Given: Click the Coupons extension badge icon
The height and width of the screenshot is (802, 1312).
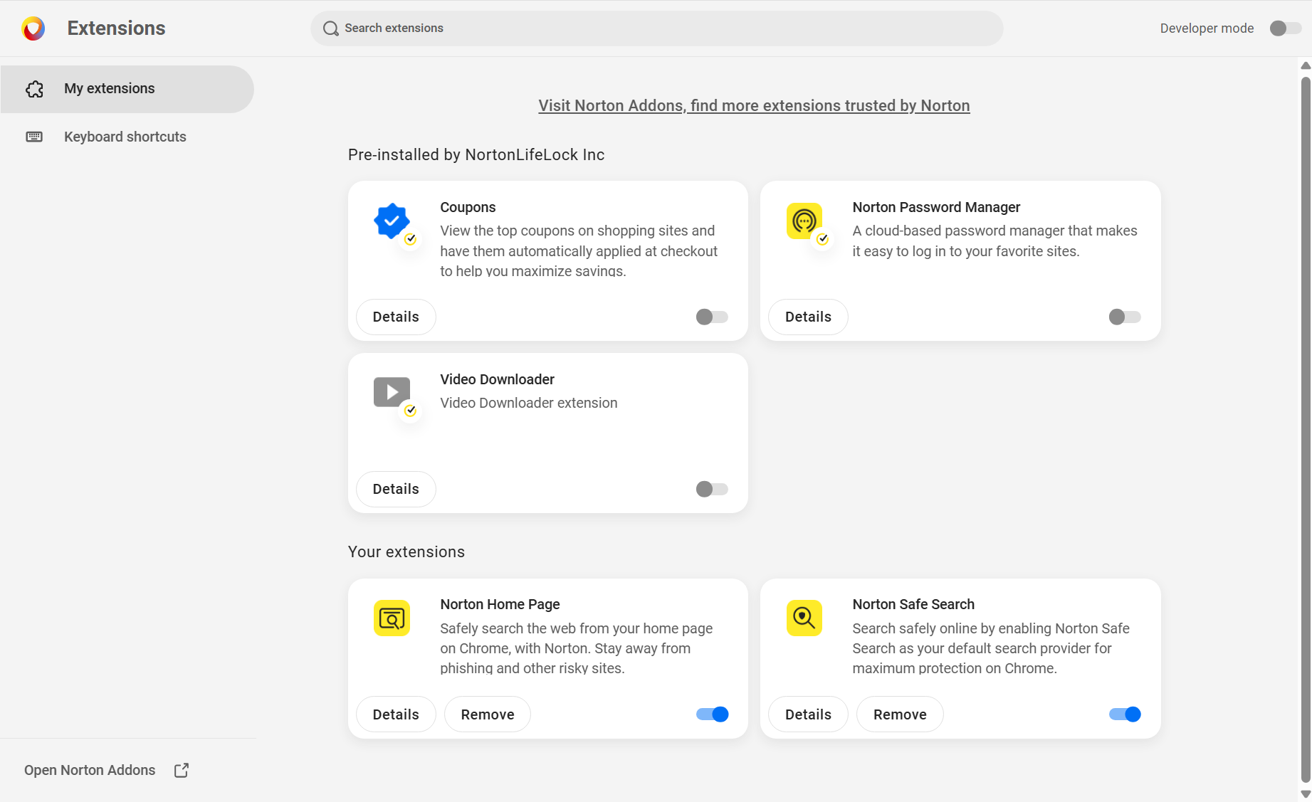Looking at the screenshot, I should [392, 221].
